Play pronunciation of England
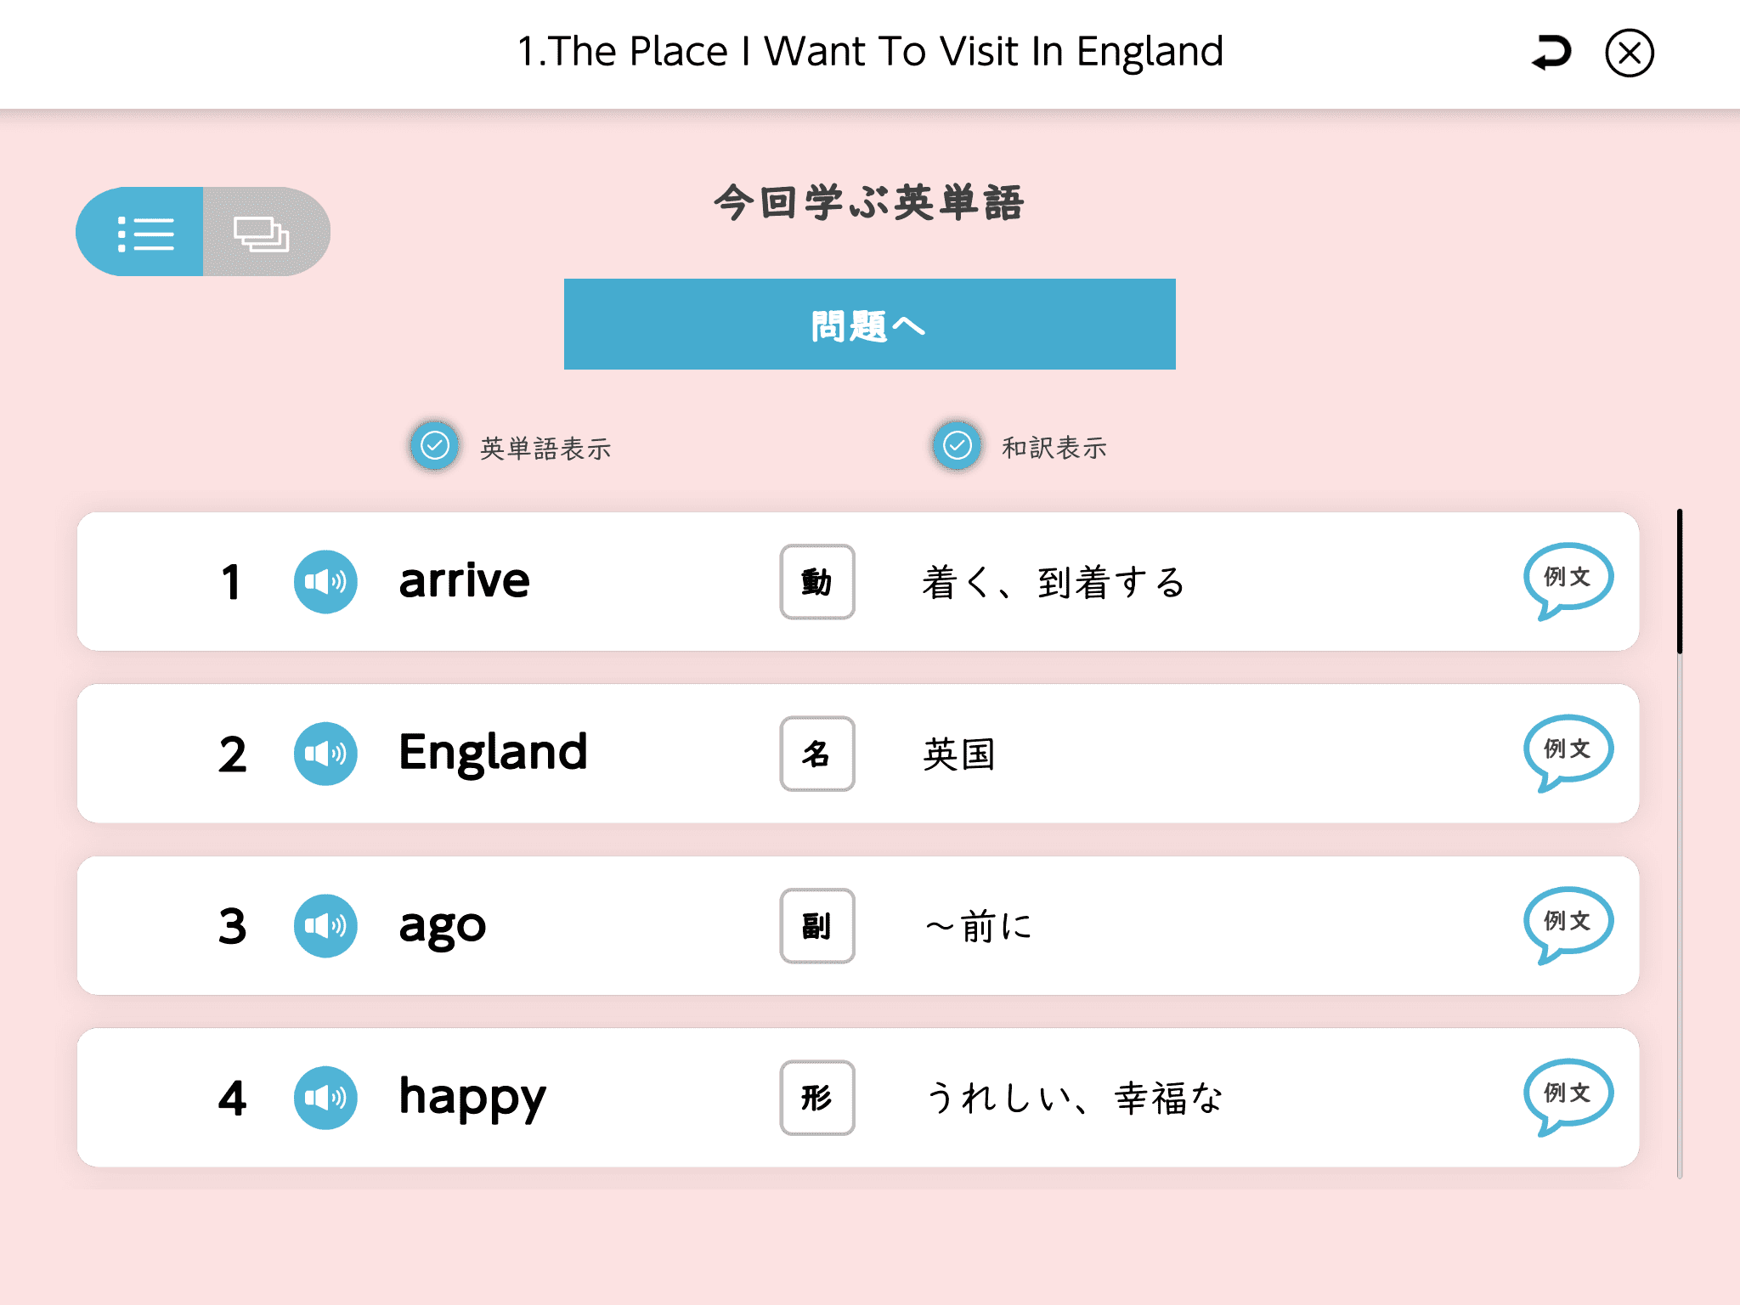 coord(325,754)
